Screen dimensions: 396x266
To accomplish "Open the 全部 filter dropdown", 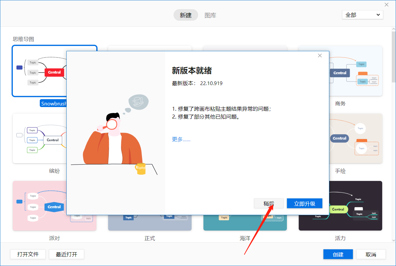I will [x=362, y=14].
